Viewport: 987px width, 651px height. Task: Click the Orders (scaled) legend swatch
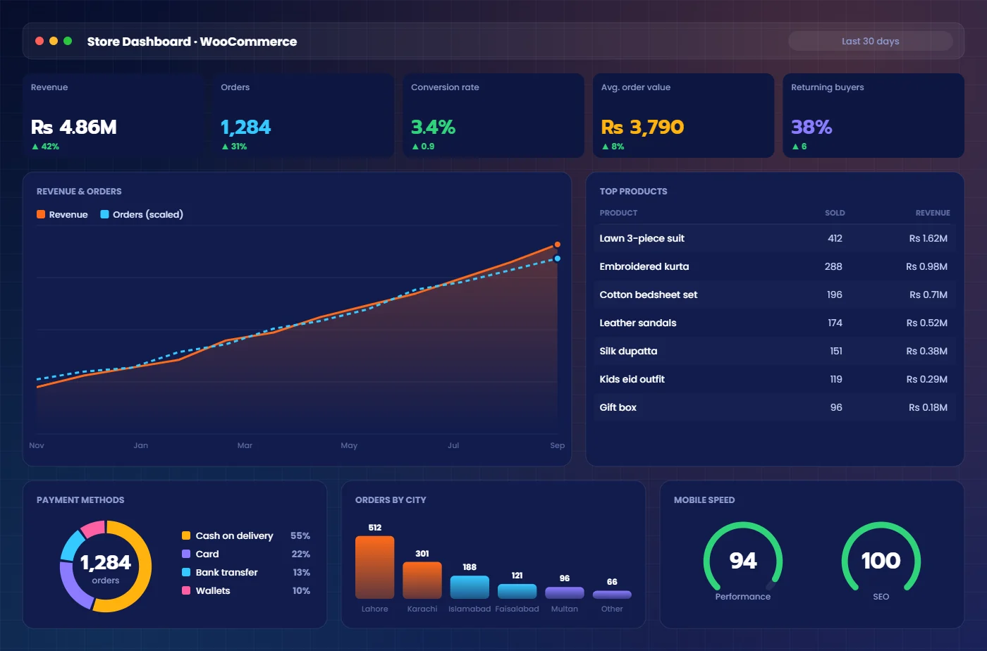[104, 214]
